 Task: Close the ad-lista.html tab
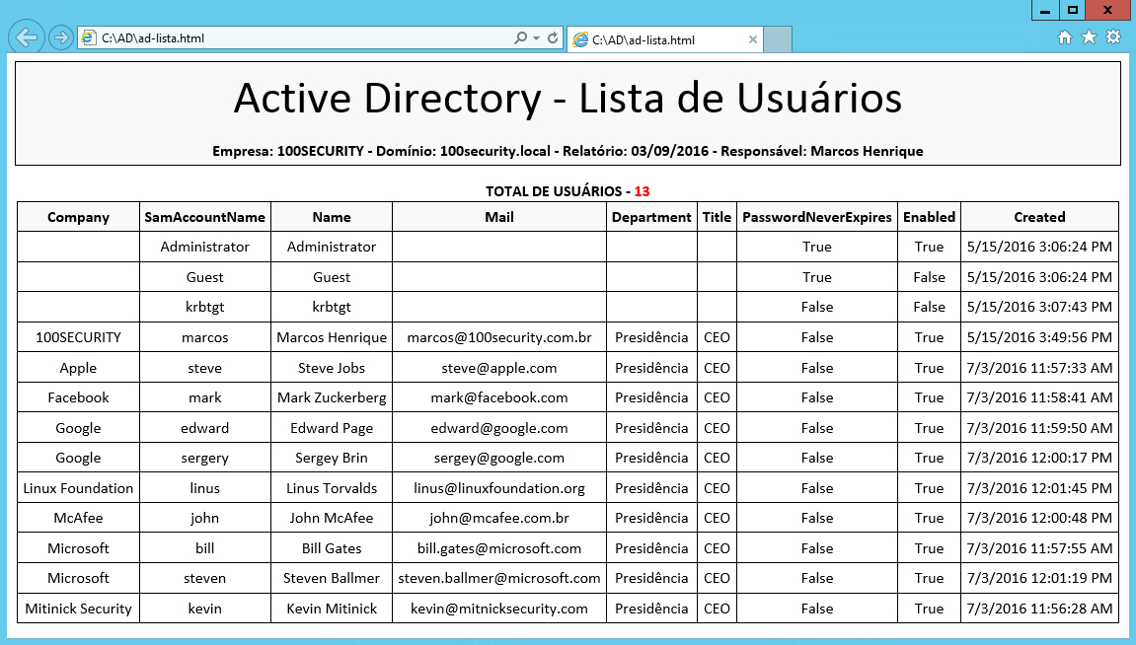coord(753,39)
